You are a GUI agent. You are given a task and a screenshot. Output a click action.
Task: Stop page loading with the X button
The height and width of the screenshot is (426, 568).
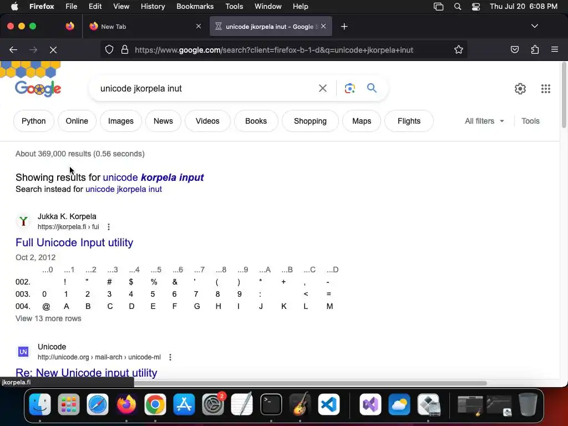pos(53,49)
